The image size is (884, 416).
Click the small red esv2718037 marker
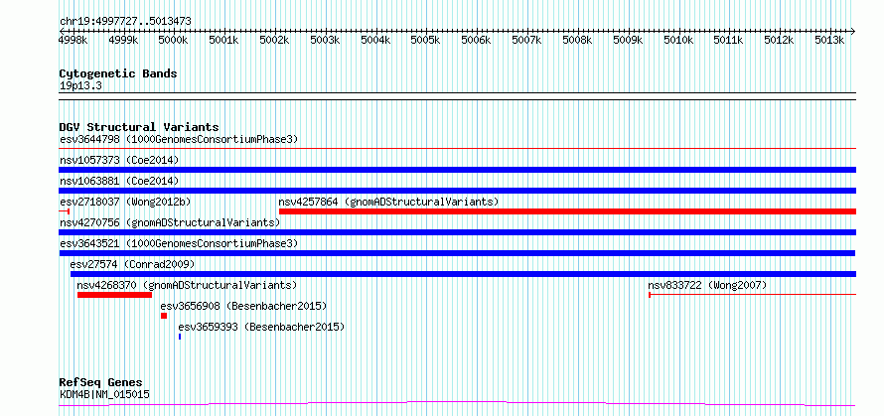click(x=65, y=211)
